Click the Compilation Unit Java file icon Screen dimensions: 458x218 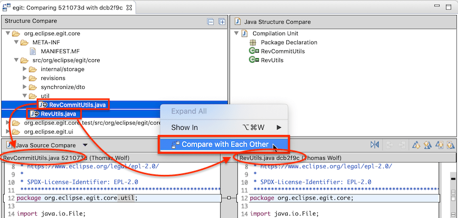[245, 34]
